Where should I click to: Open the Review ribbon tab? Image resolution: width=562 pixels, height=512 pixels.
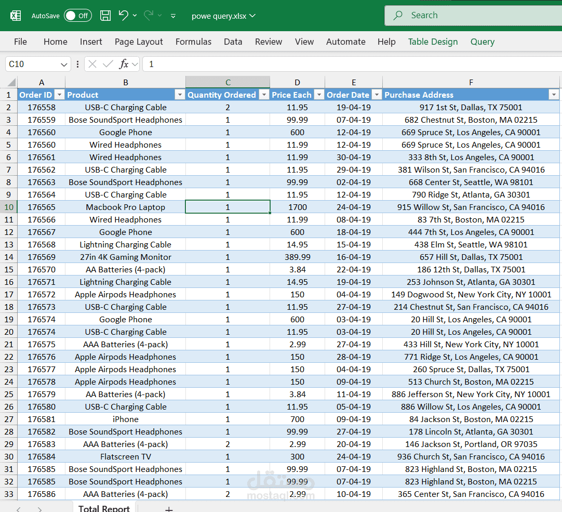[269, 42]
